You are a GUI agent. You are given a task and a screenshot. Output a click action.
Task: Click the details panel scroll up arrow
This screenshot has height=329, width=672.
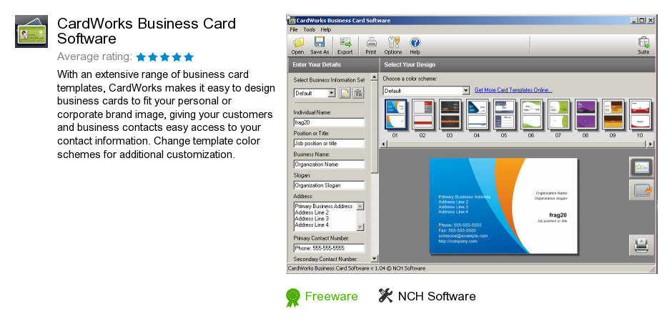pyautogui.click(x=374, y=78)
